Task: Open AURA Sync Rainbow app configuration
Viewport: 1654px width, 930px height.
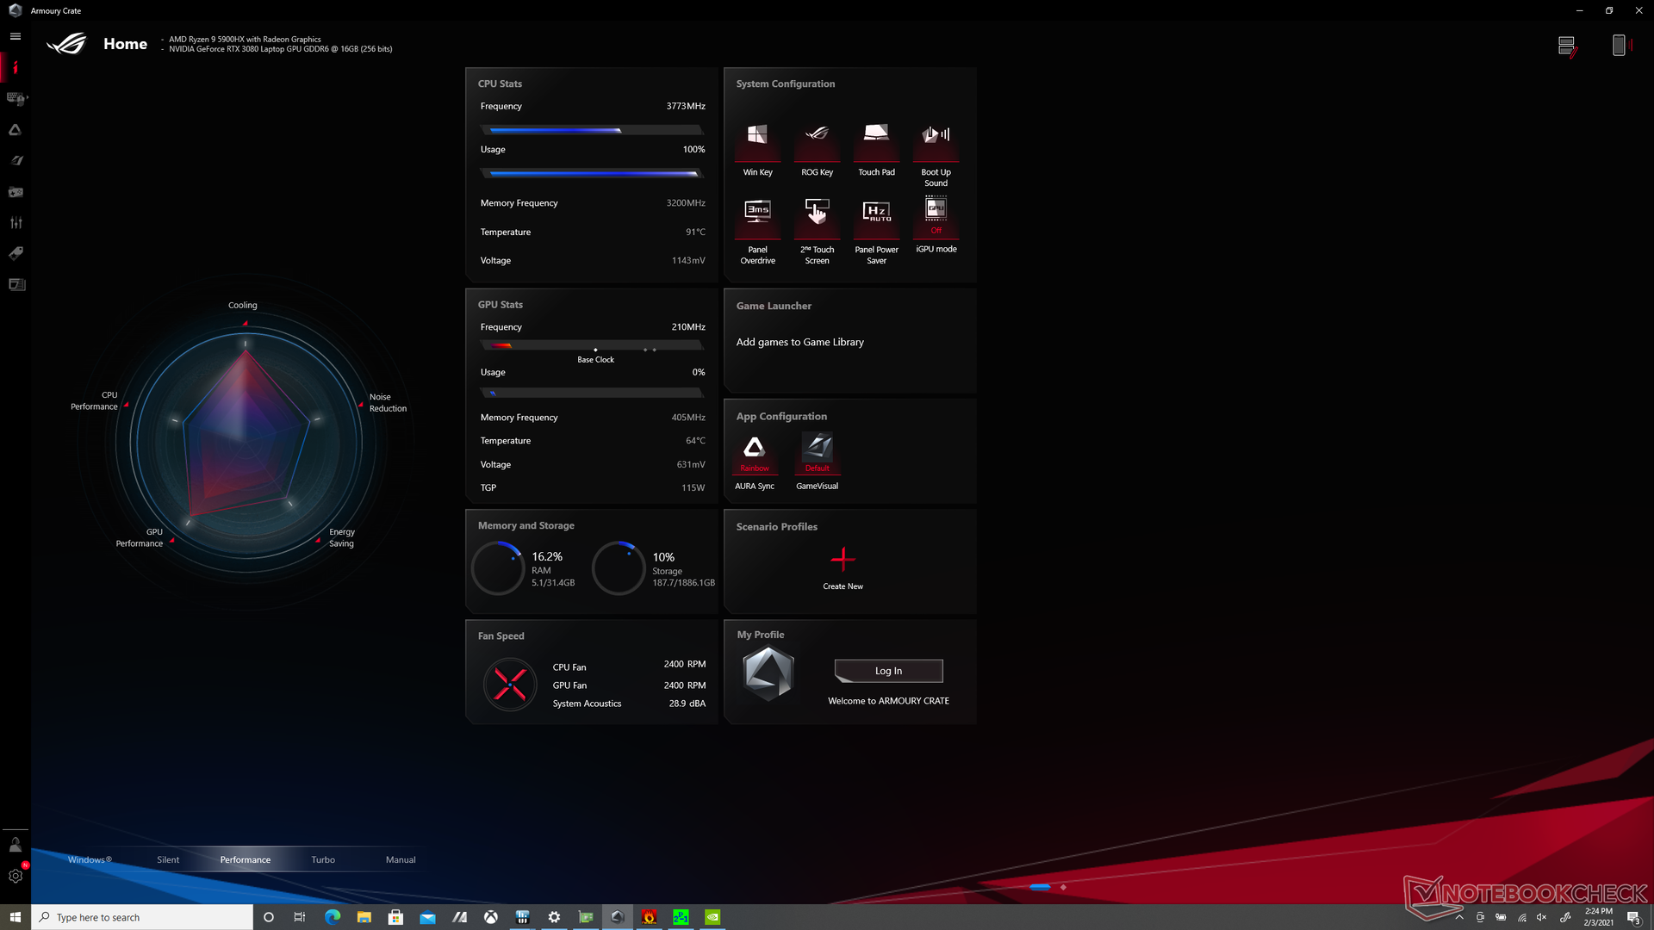Action: pos(754,454)
